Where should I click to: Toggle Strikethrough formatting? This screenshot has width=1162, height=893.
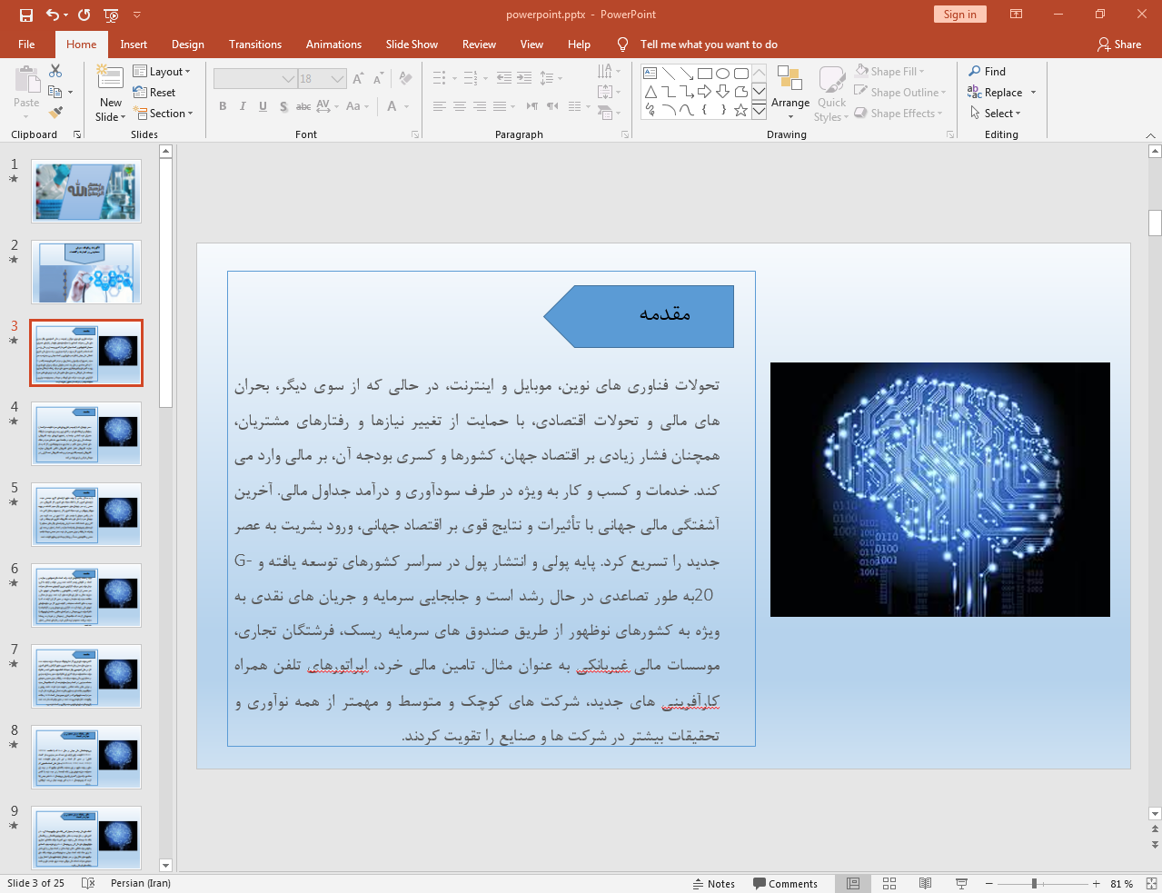pos(303,106)
